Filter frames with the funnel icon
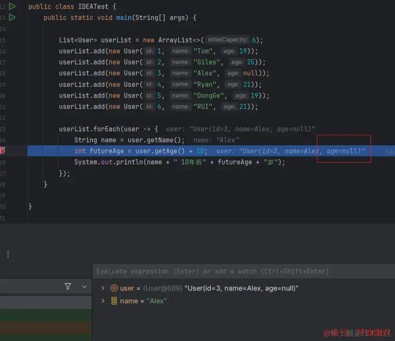395x341 pixels. coord(68,286)
